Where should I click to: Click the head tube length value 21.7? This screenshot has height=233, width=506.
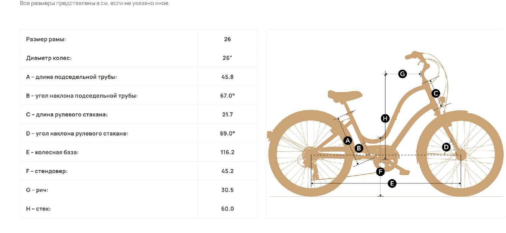[227, 115]
